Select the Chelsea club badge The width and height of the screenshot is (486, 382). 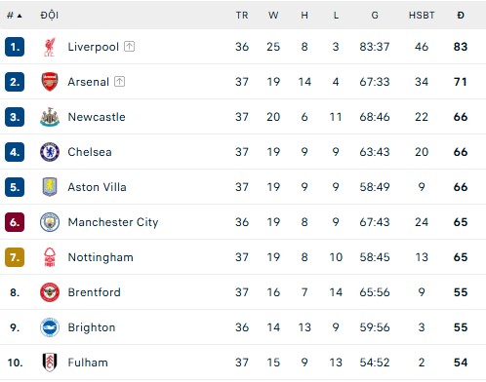[x=50, y=152]
